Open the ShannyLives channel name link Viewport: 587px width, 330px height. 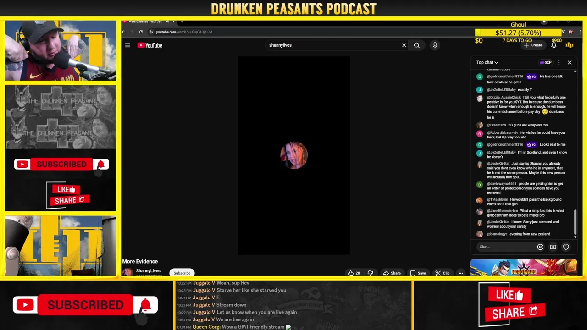pyautogui.click(x=148, y=271)
